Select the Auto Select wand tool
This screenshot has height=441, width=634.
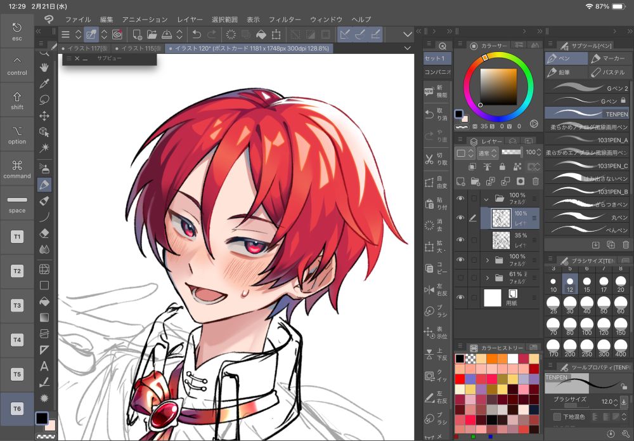tap(44, 148)
